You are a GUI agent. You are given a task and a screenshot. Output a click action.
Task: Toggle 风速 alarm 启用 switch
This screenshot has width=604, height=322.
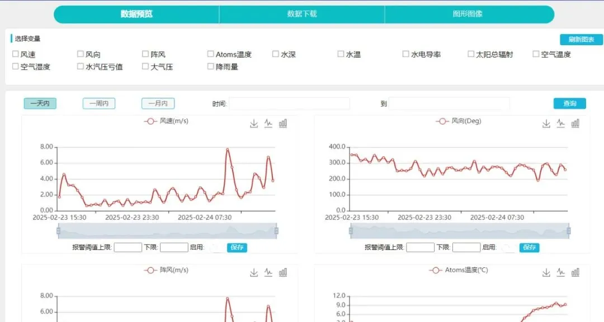216,248
